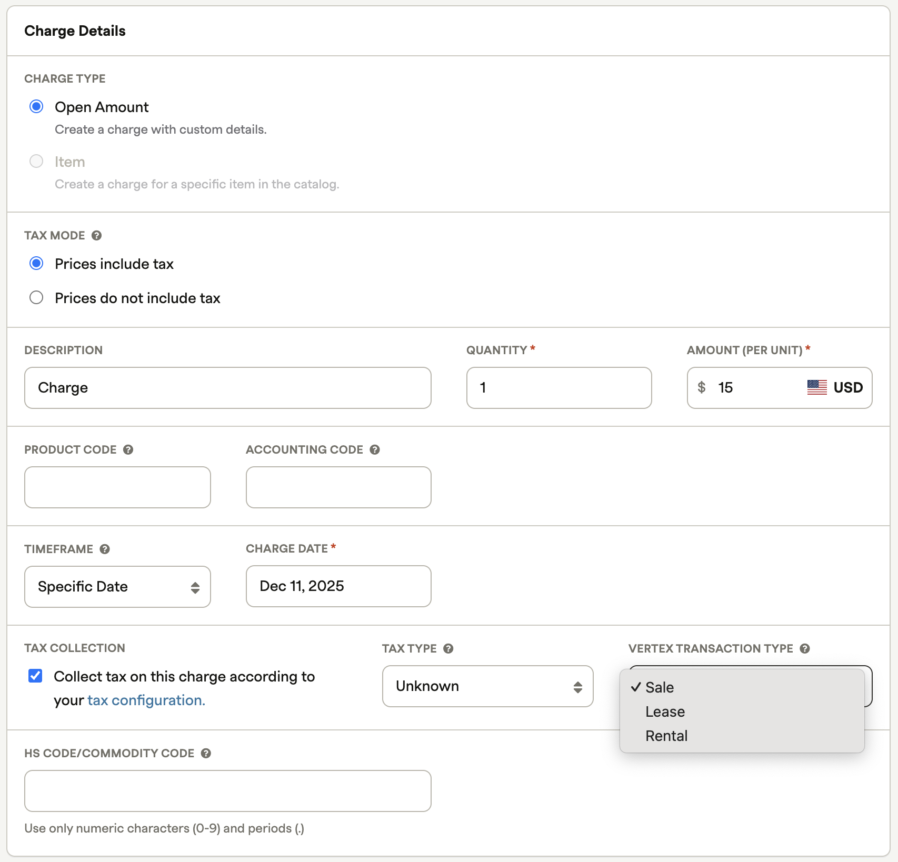Viewport: 898px width, 862px height.
Task: Choose Rental from the transaction type list
Action: pos(666,736)
